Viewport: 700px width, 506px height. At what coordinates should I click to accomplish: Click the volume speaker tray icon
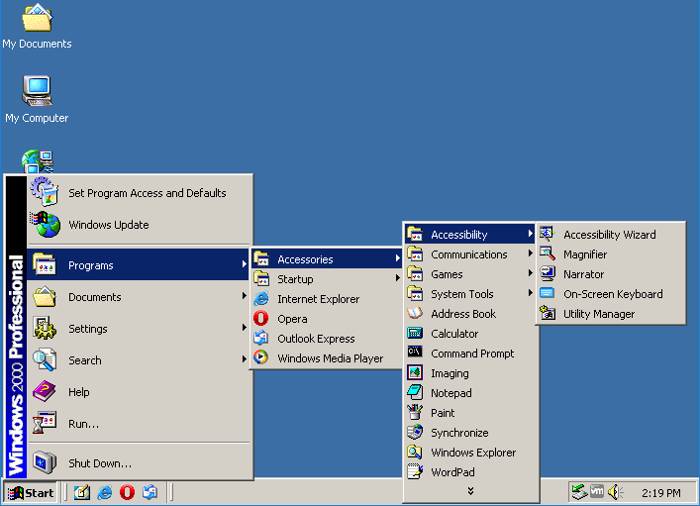tap(615, 492)
